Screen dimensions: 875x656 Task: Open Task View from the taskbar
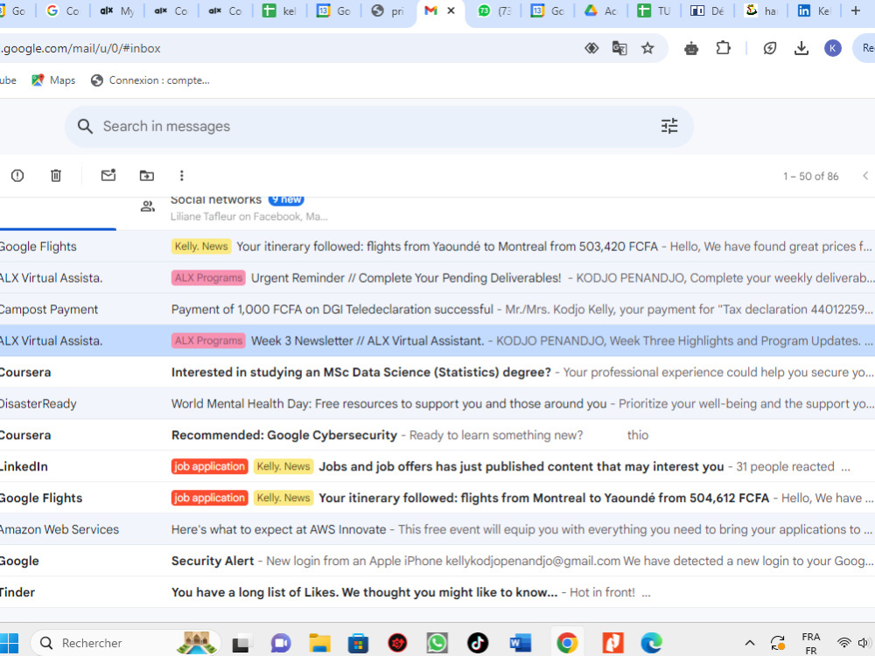[241, 643]
